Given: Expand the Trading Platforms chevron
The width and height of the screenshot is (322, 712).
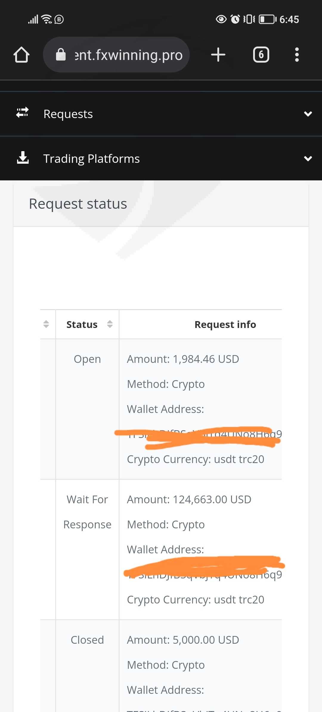Looking at the screenshot, I should tap(308, 159).
